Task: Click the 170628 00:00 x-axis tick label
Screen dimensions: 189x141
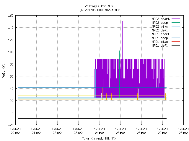Action: [15, 131]
